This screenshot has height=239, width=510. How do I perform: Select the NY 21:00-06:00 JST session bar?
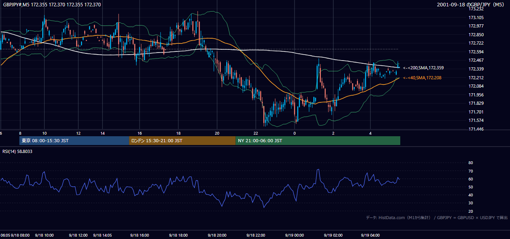coord(318,141)
